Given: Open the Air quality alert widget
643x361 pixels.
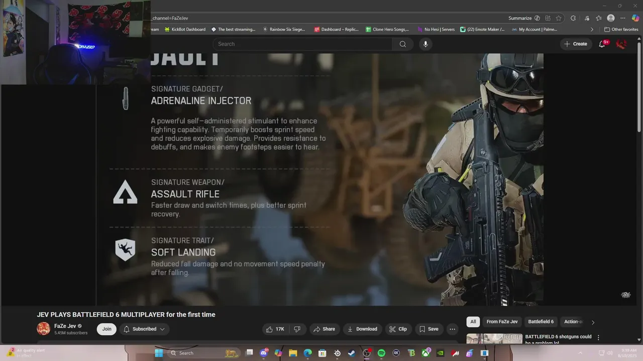Looking at the screenshot, I should tap(25, 353).
